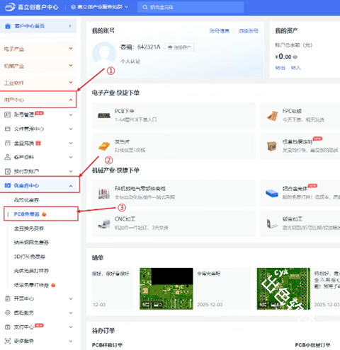This screenshot has width=340, height=350.
Task: Open 3D打印免费券 menu item
Action: [x=30, y=257]
